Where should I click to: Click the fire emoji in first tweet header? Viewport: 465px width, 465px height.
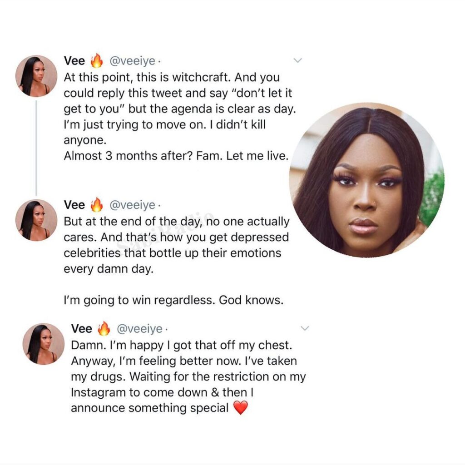(x=97, y=61)
